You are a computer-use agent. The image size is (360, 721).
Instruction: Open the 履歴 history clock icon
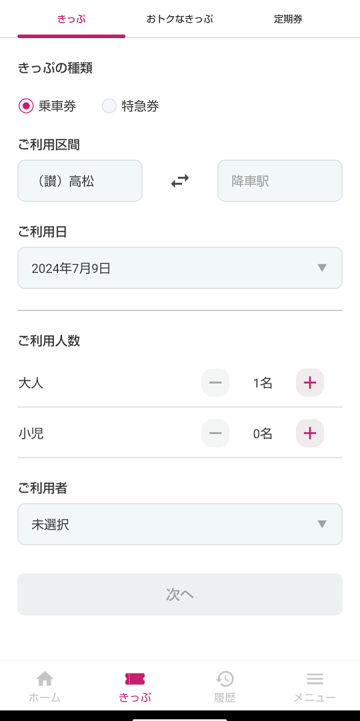[225, 679]
